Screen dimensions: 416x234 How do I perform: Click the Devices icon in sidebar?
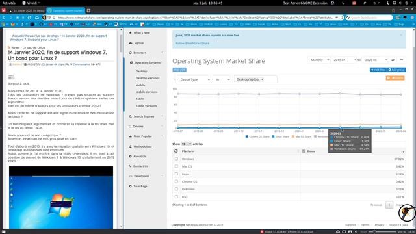(x=130, y=126)
